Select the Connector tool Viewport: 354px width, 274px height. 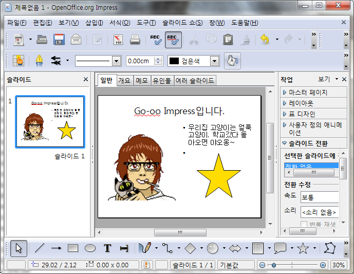[167, 248]
